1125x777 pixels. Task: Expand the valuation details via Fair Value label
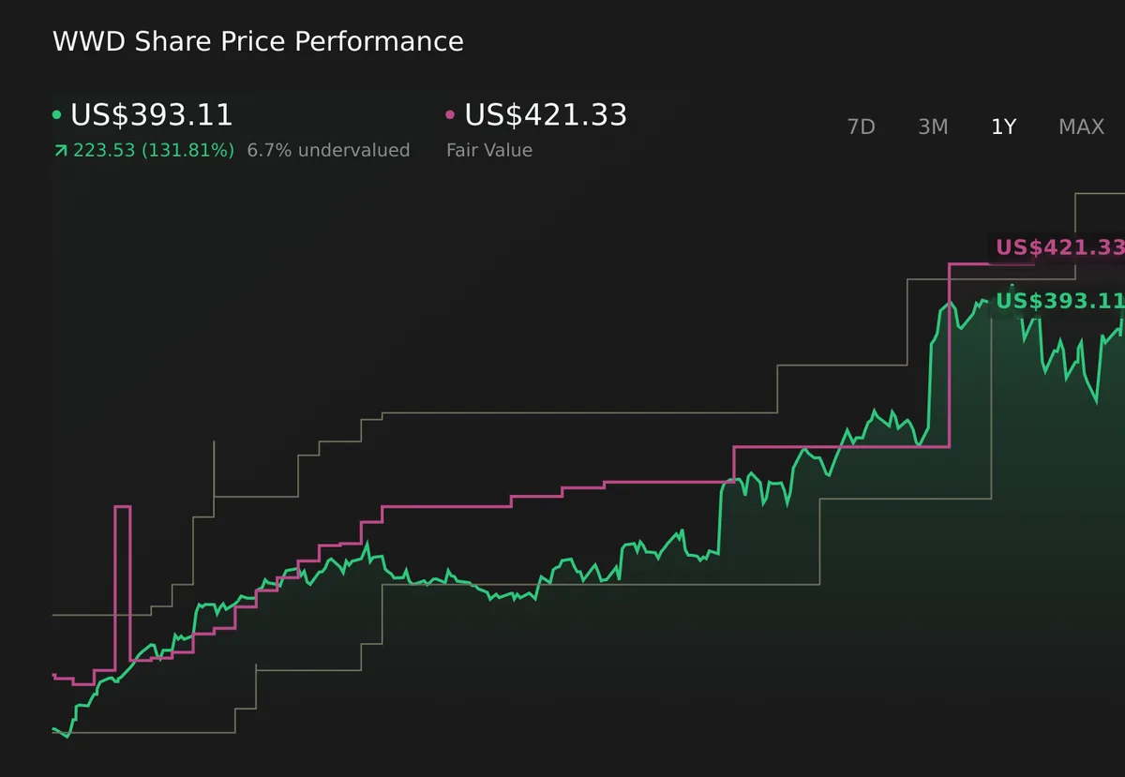pyautogui.click(x=488, y=150)
